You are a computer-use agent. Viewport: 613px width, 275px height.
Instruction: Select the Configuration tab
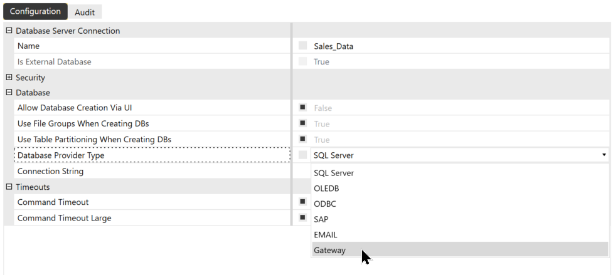point(35,11)
